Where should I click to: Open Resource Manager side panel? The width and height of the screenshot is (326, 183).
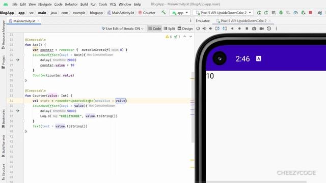point(3,35)
